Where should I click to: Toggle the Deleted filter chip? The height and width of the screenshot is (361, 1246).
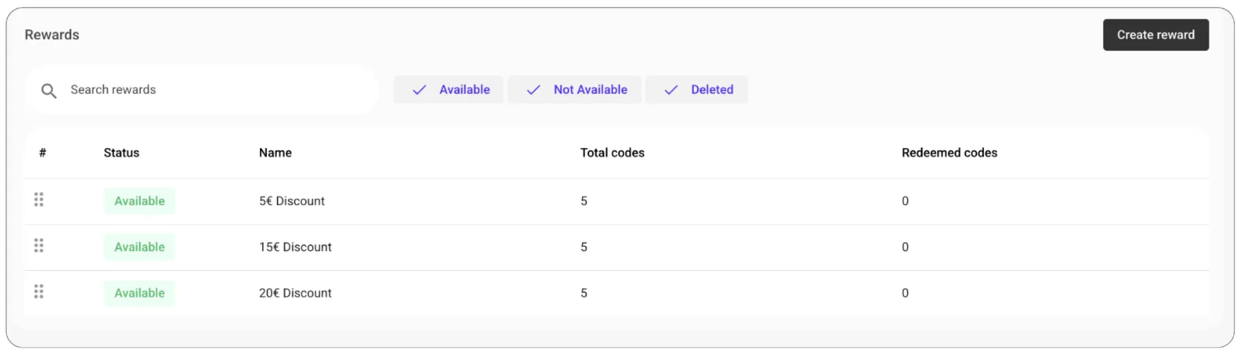coord(696,90)
